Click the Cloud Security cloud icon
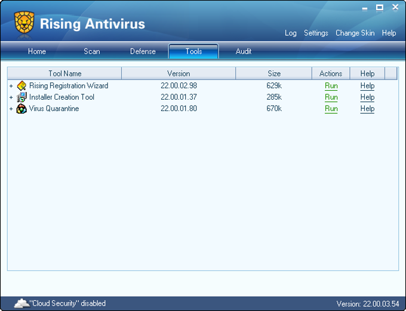This screenshot has width=406, height=311. click(21, 303)
